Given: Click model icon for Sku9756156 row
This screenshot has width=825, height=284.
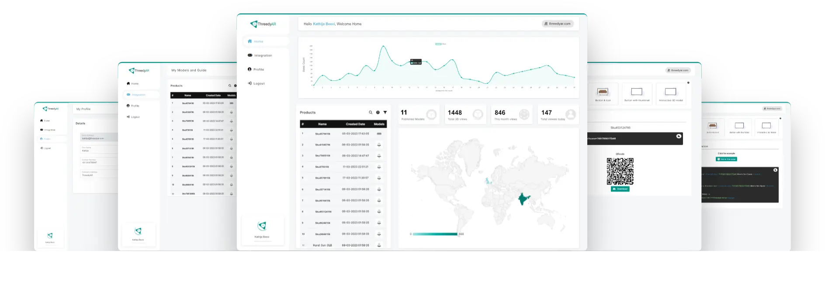Looking at the screenshot, I should 379,167.
